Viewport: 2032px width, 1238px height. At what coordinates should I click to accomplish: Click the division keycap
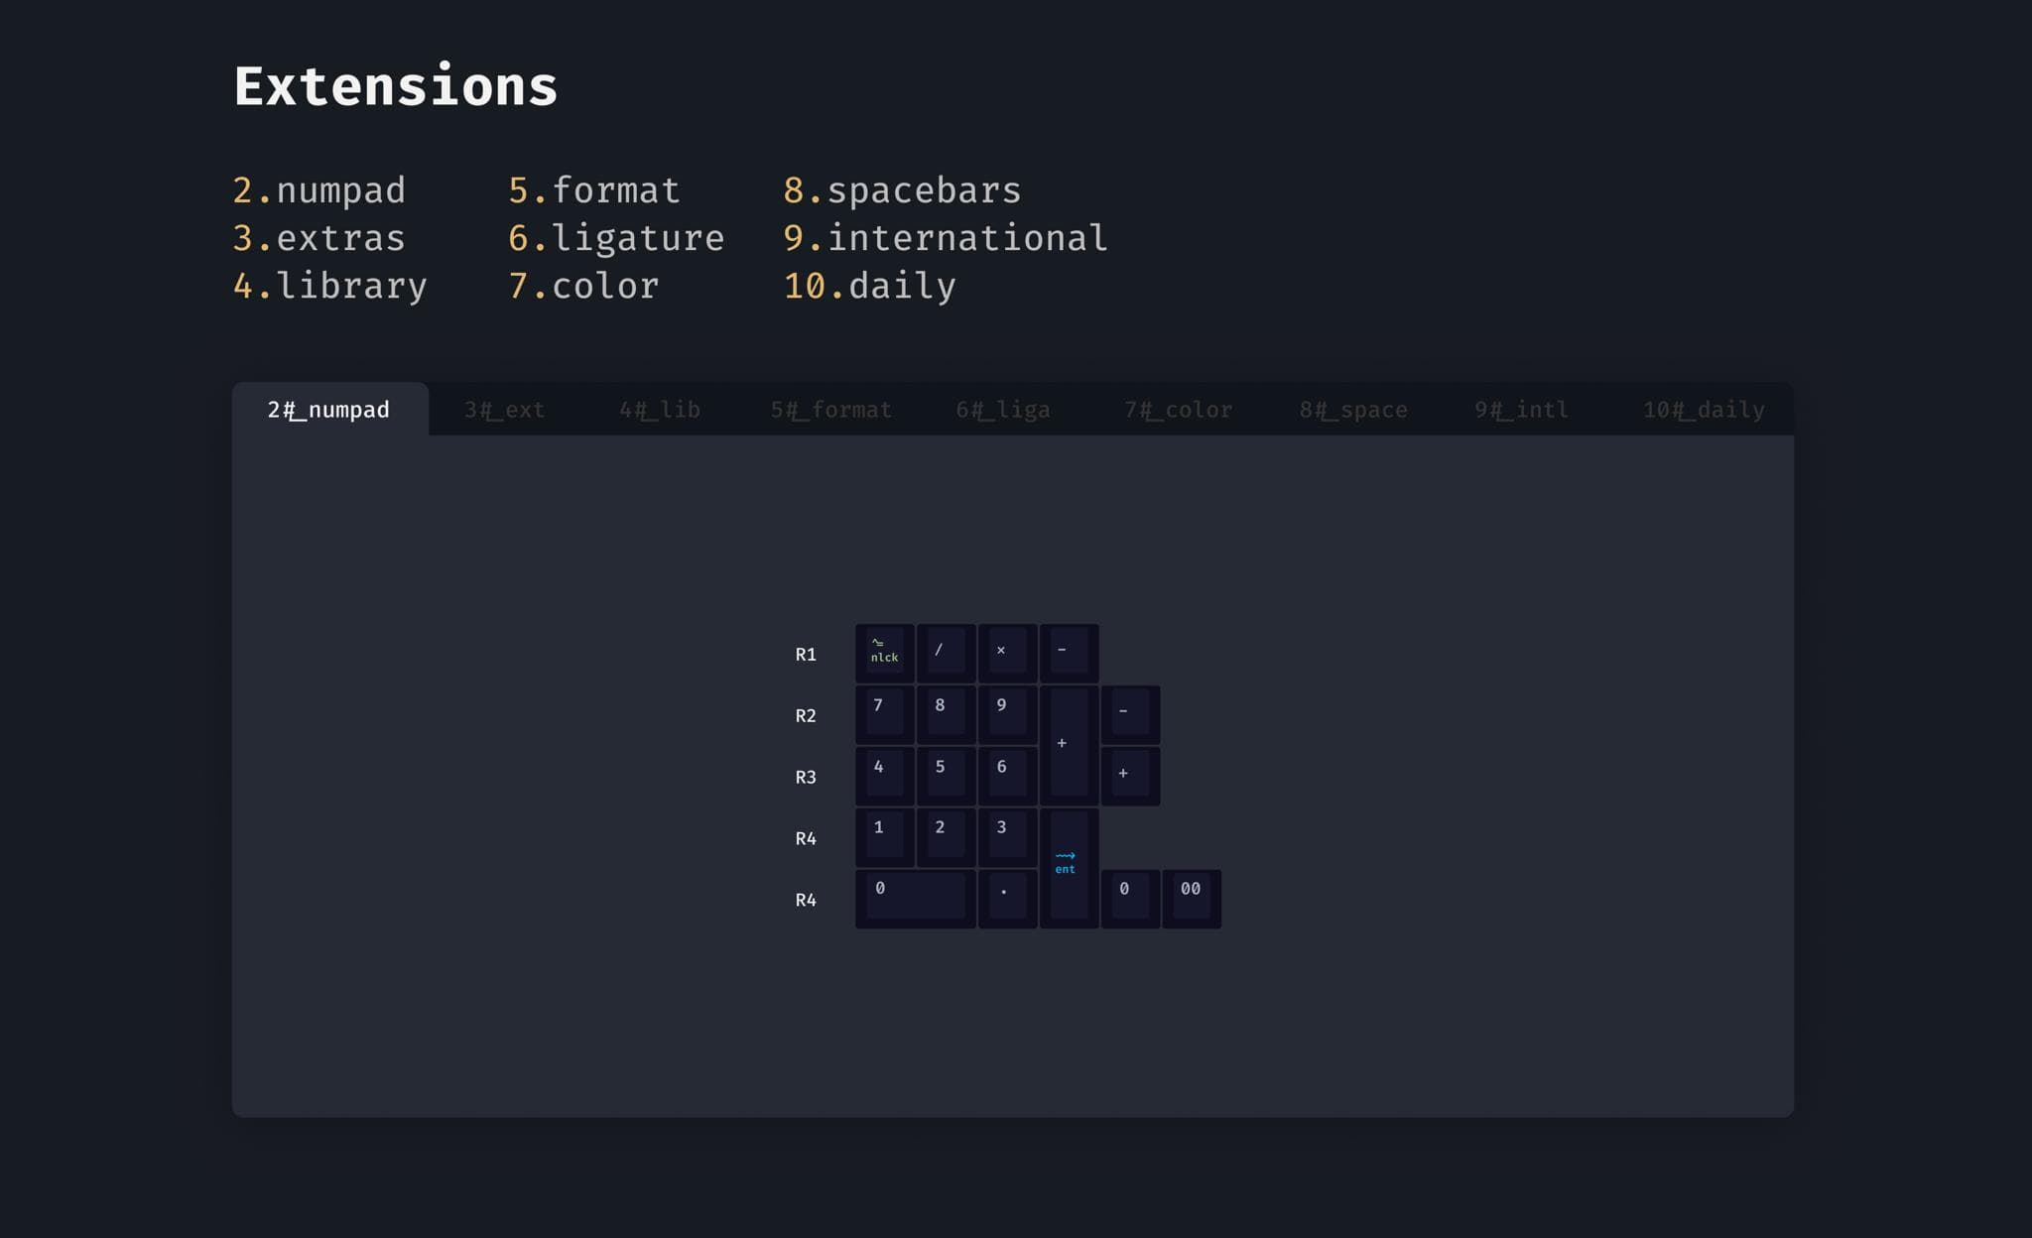pos(945,652)
